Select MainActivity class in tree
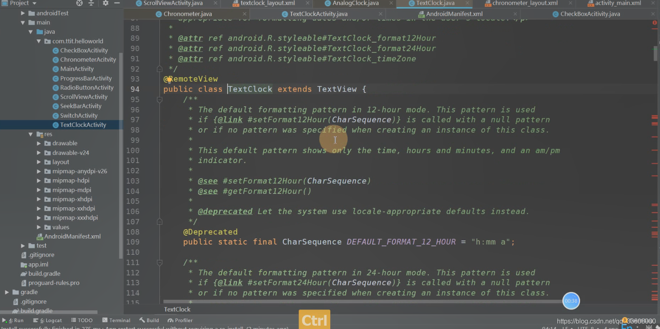 coord(77,69)
